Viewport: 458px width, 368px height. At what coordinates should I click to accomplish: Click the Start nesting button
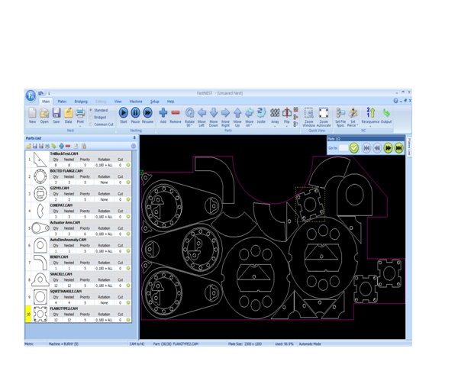(123, 113)
